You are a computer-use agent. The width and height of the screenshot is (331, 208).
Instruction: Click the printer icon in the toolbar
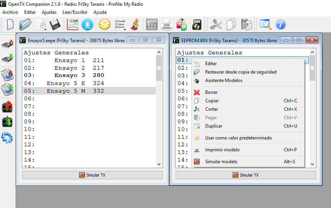coord(166,25)
